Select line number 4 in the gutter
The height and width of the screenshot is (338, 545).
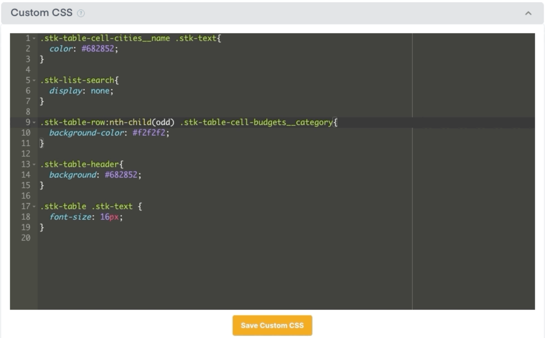(28, 70)
